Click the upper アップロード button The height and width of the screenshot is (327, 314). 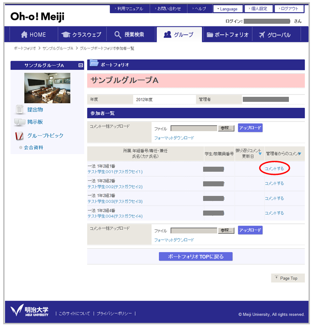pyautogui.click(x=250, y=128)
